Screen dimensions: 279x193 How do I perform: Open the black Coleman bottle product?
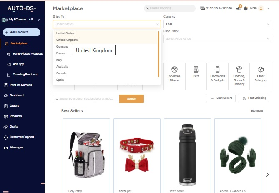click(x=187, y=155)
